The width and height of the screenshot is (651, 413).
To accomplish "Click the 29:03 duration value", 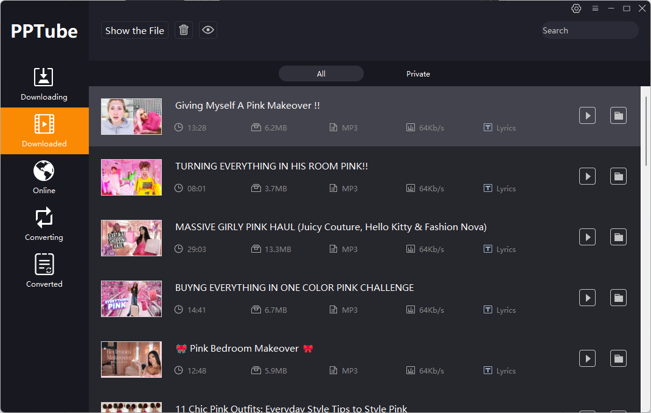I will pos(197,249).
